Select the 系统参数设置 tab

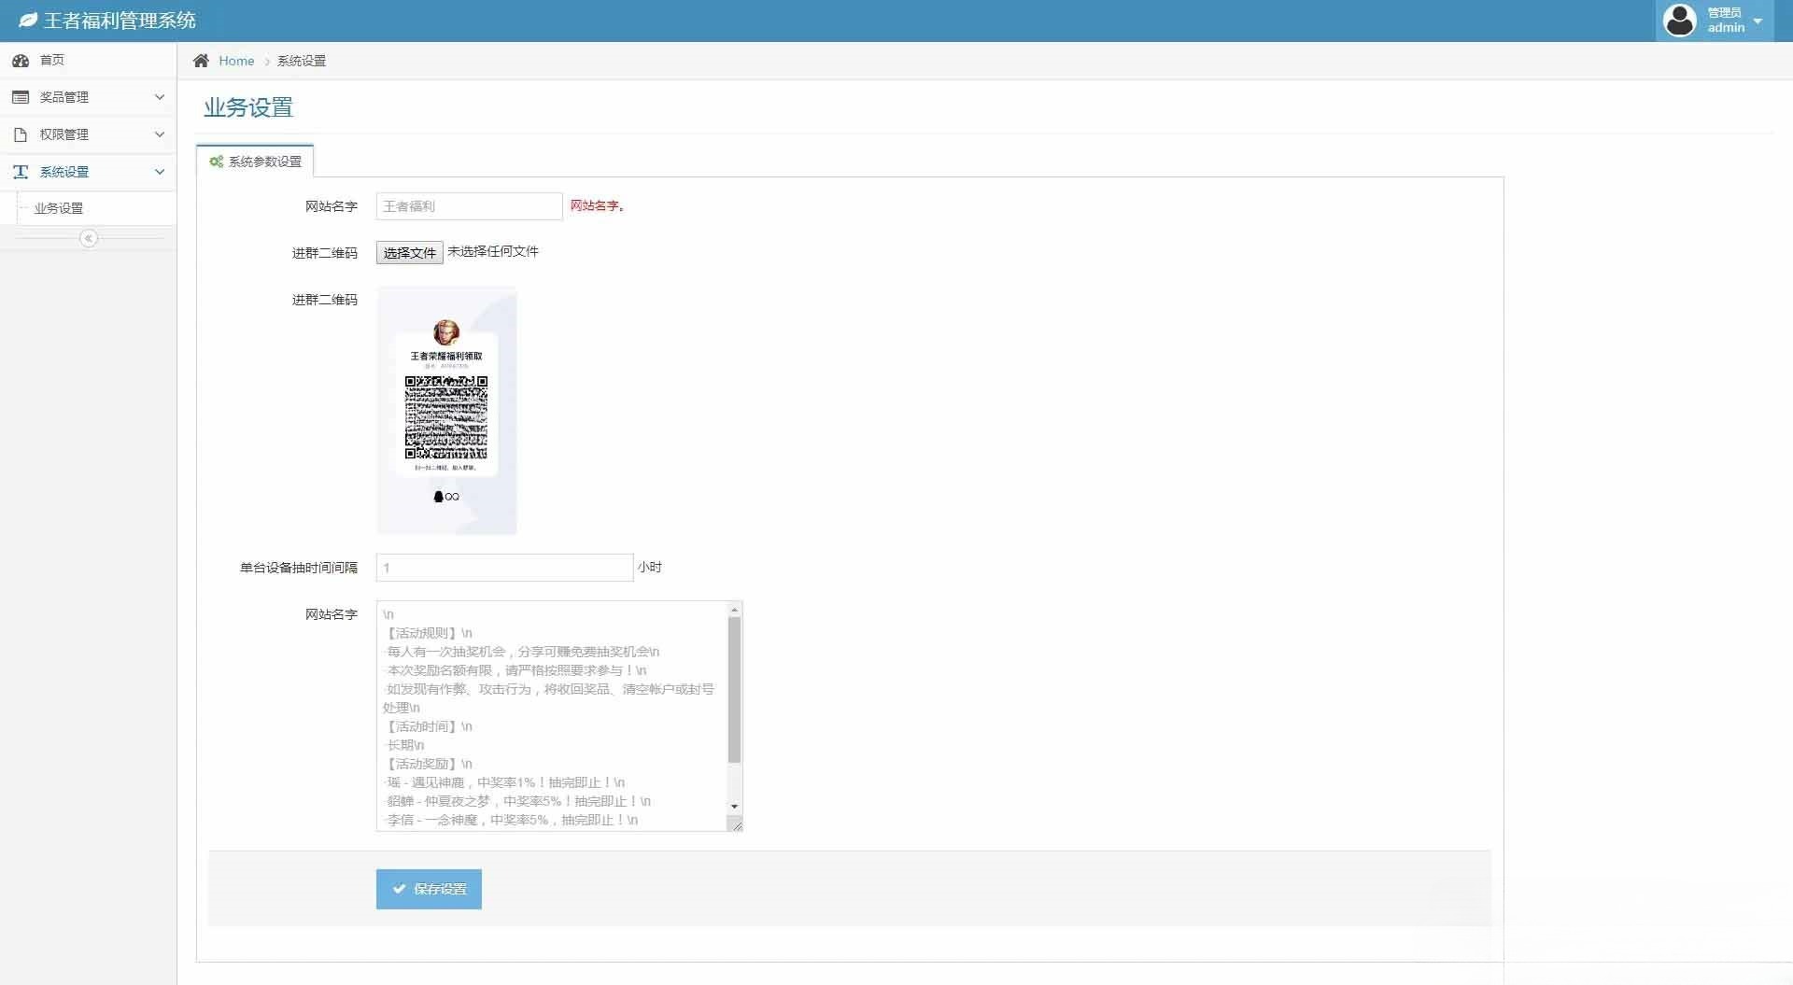[256, 162]
